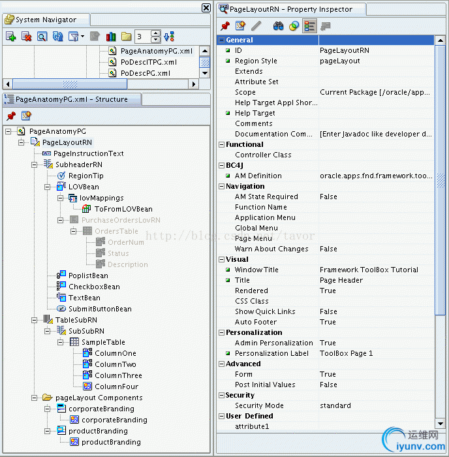Click navigator horizontal scrollbar right arrow
The height and width of the screenshot is (457, 449).
pos(193,84)
